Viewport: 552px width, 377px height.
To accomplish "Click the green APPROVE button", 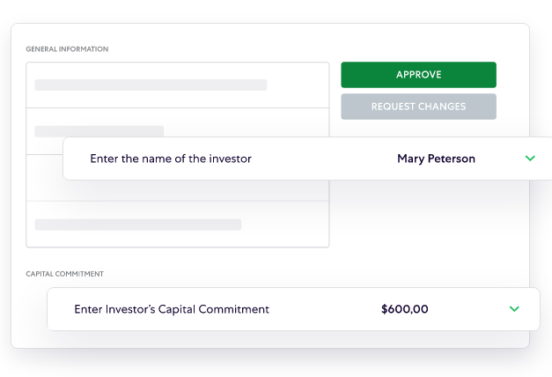I will tap(418, 75).
